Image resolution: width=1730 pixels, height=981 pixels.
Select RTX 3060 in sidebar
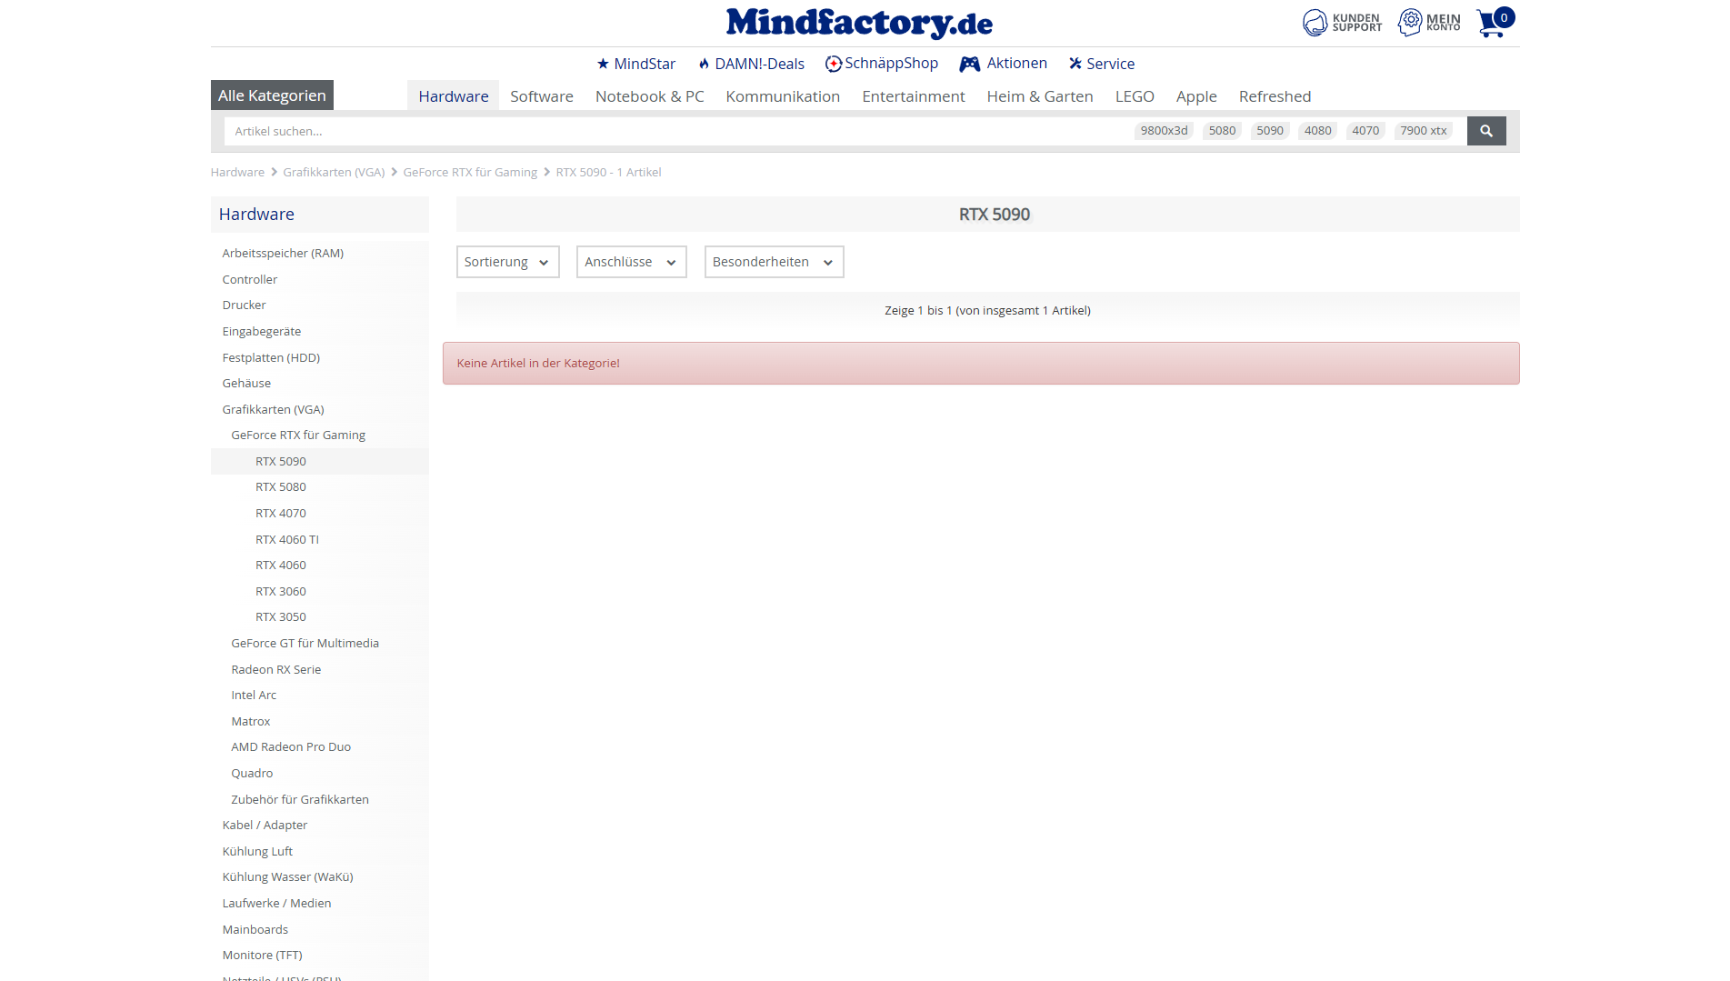tap(280, 592)
